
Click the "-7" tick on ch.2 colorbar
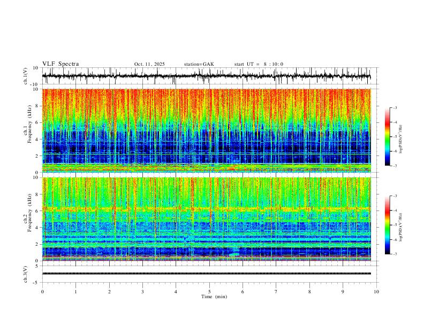[395, 254]
